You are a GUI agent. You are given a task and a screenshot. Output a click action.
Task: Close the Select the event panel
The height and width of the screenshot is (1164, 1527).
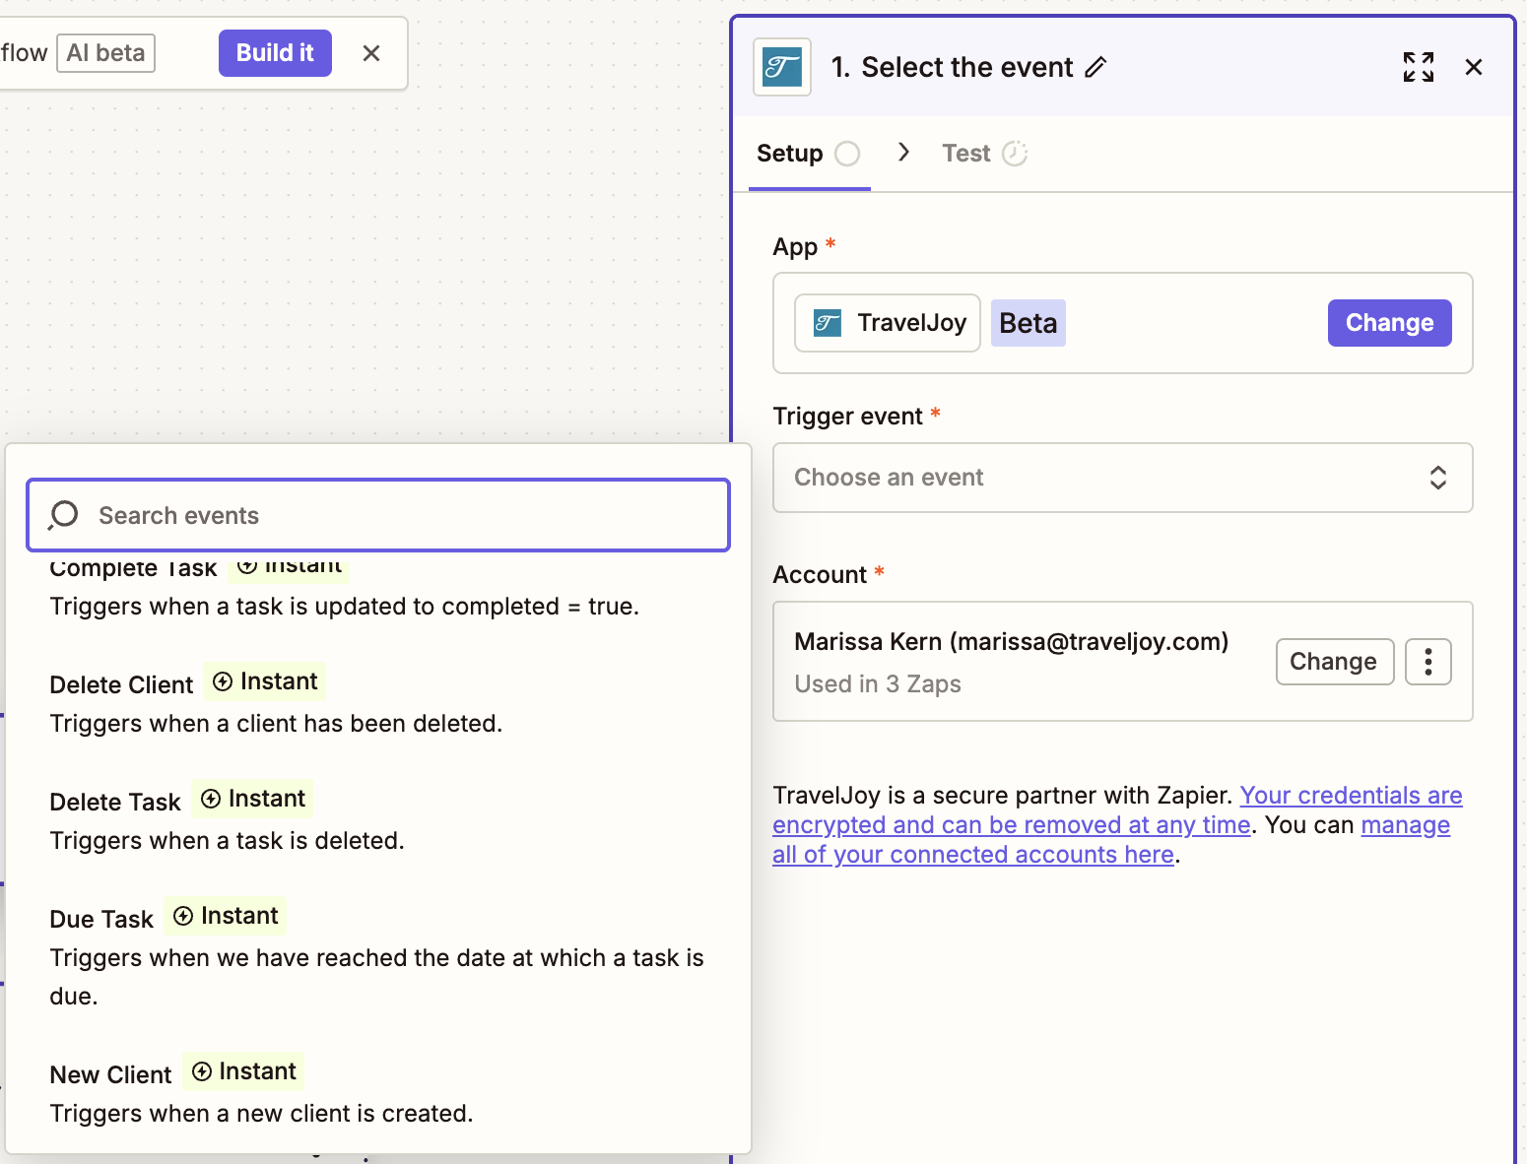1473,68
